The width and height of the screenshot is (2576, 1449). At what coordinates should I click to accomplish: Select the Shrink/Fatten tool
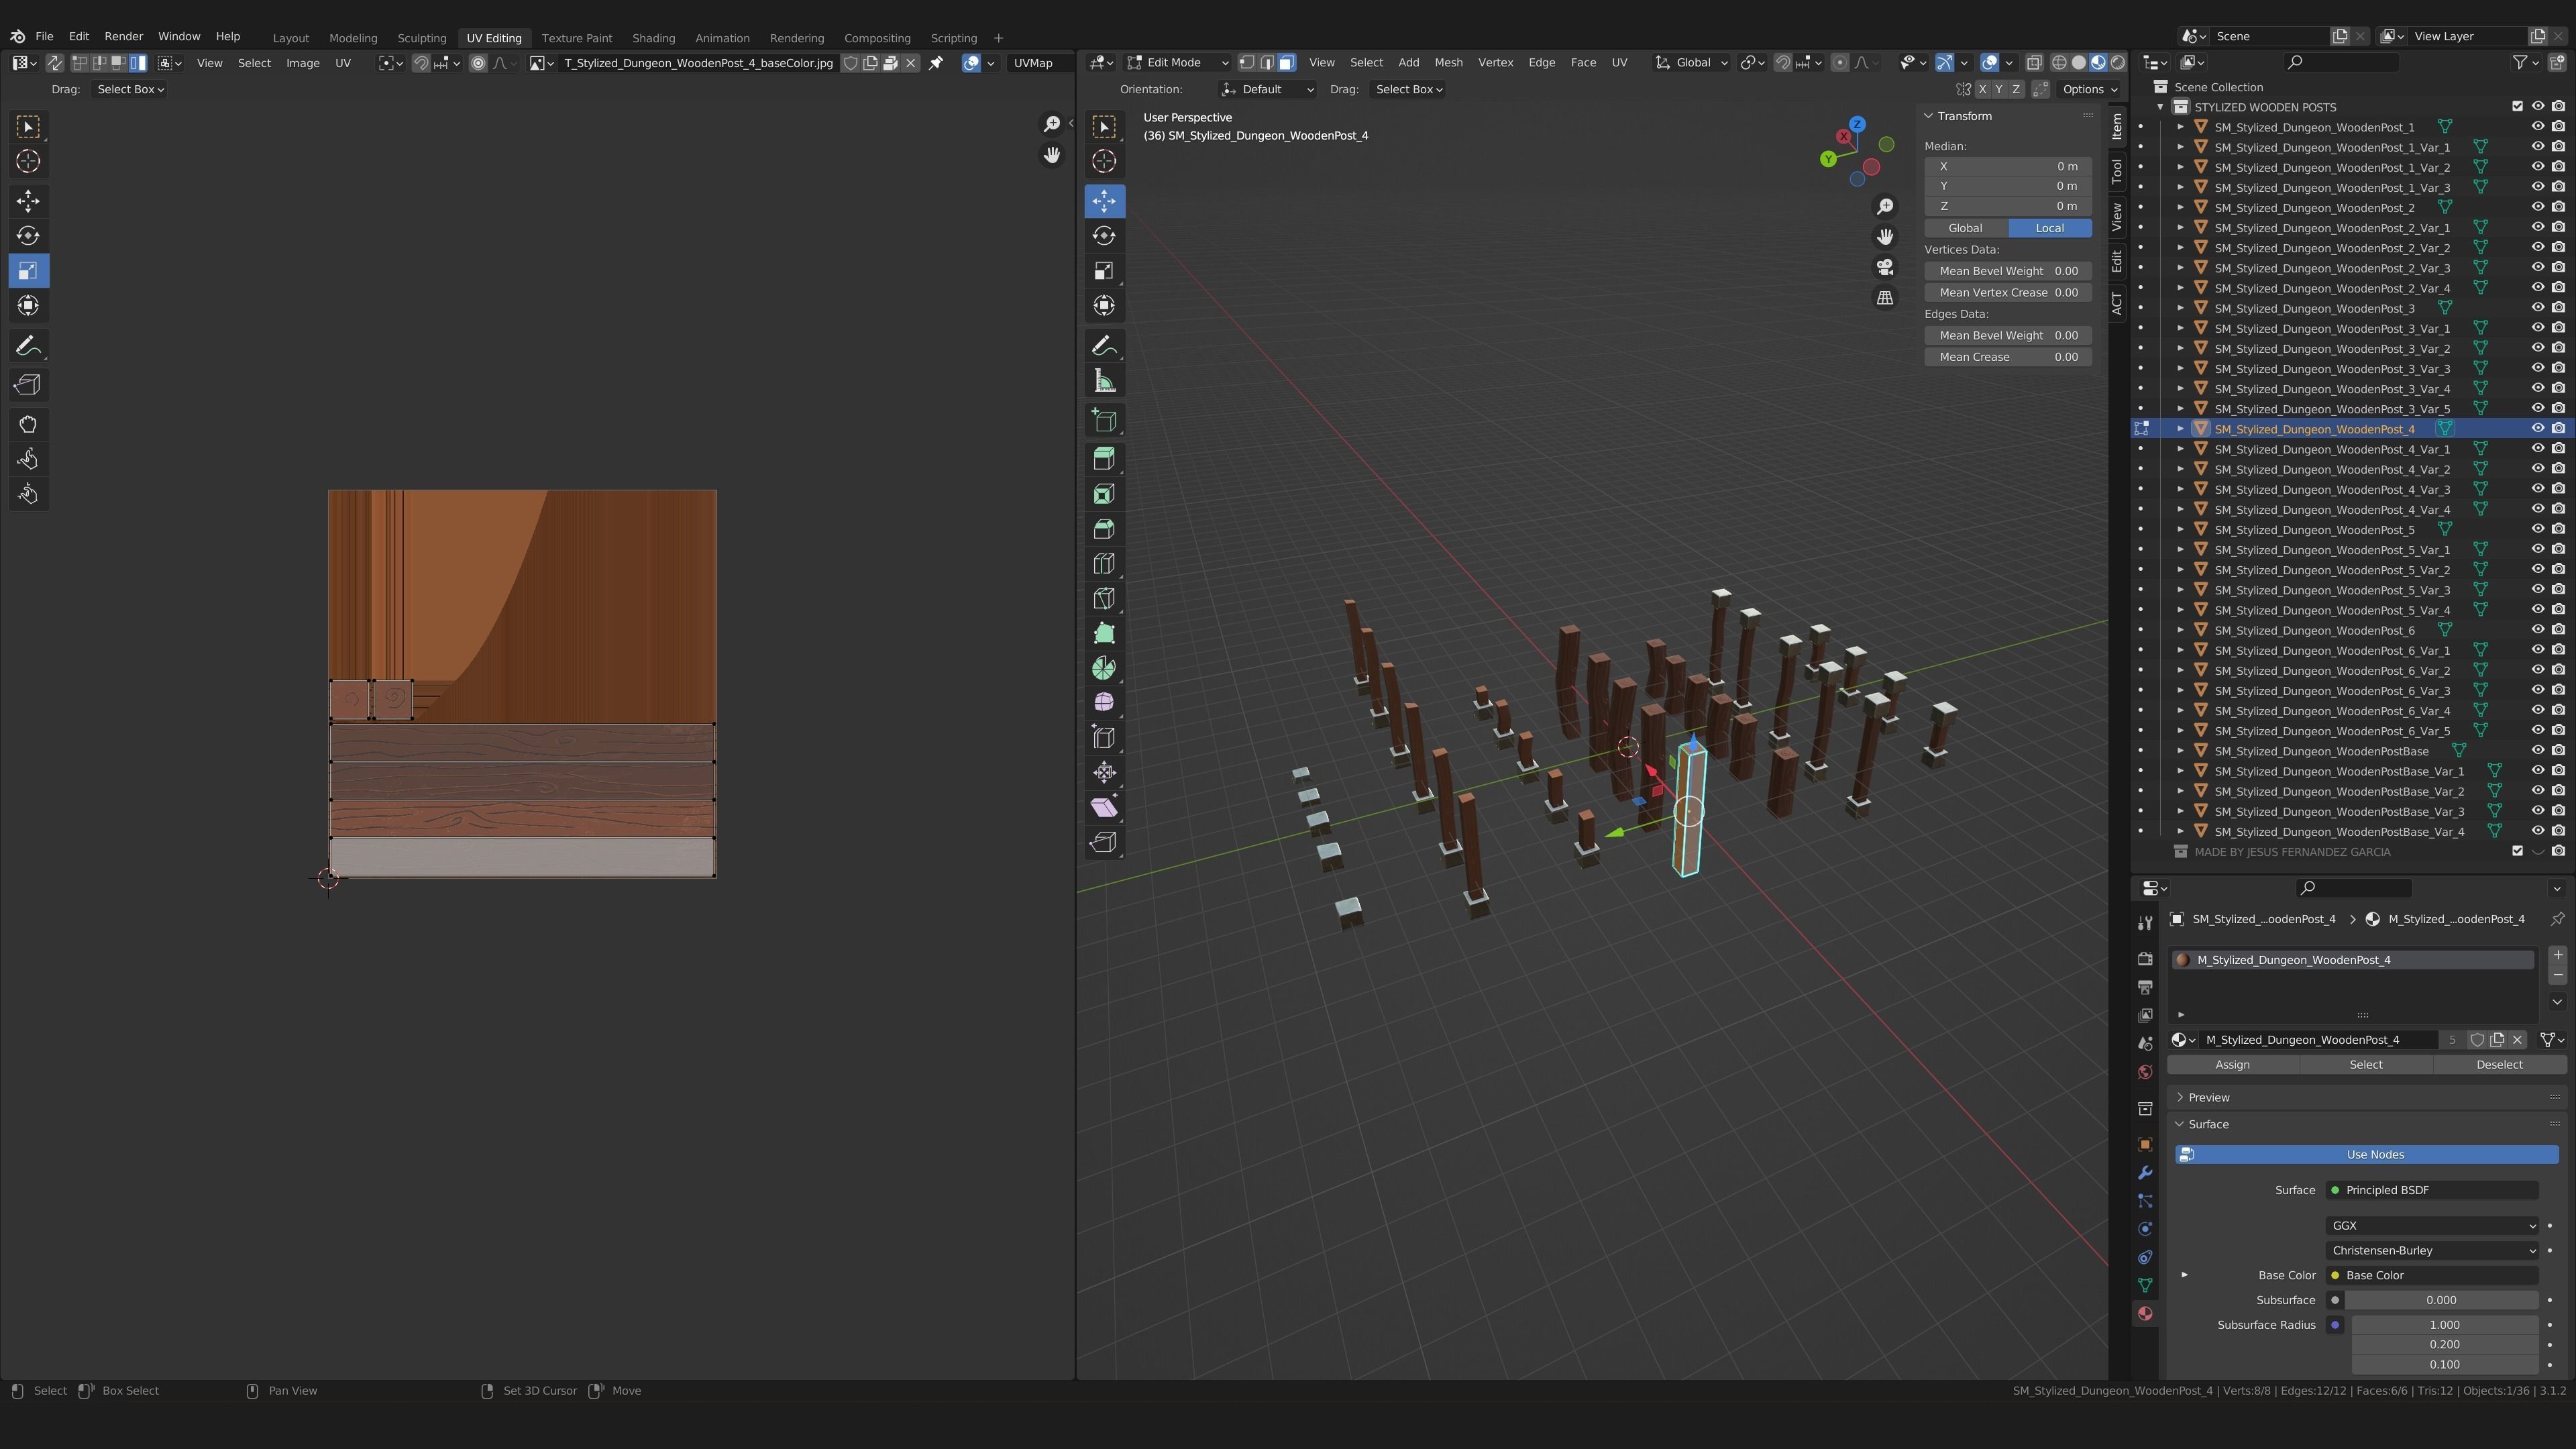[x=1104, y=773]
